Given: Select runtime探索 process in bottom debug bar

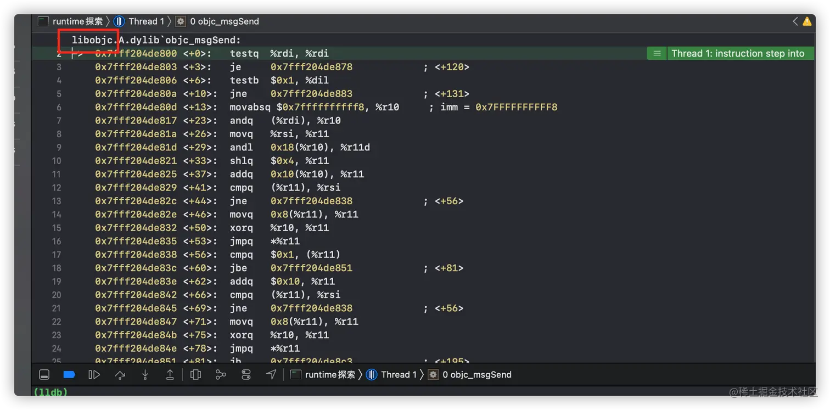Looking at the screenshot, I should pos(323,375).
